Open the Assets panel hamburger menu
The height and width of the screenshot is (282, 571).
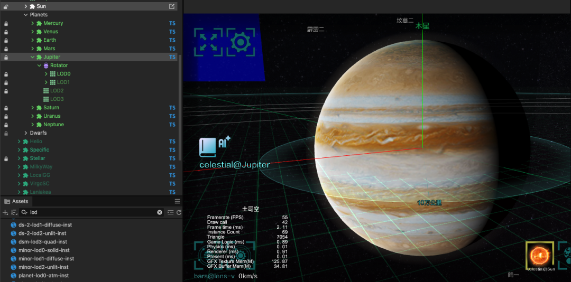(178, 201)
